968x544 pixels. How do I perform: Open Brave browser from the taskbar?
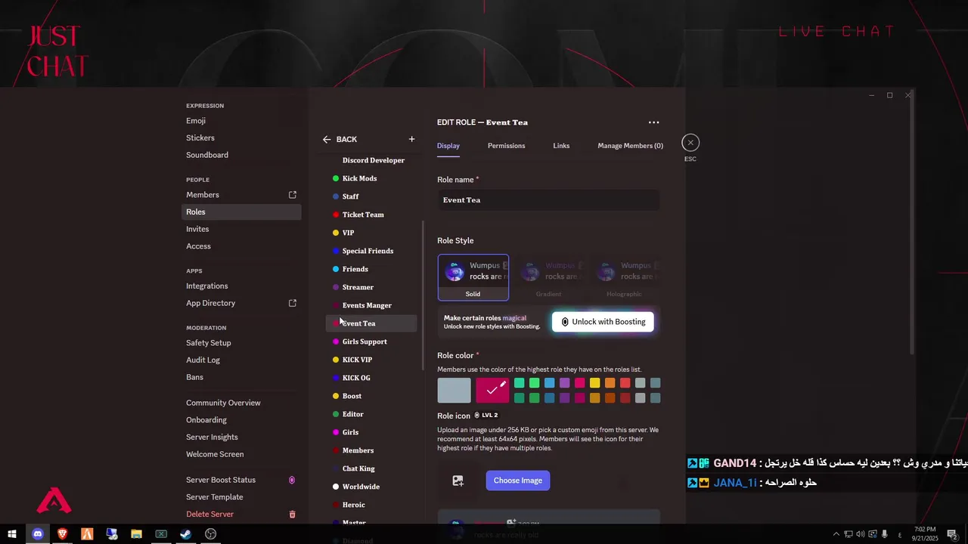tap(63, 534)
